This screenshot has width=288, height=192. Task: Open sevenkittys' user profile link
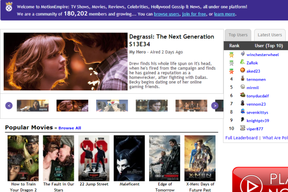(257, 113)
